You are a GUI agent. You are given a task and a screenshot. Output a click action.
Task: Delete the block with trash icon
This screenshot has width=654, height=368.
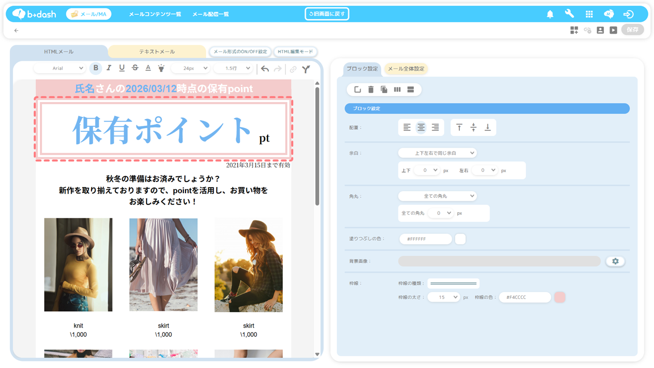pyautogui.click(x=371, y=90)
